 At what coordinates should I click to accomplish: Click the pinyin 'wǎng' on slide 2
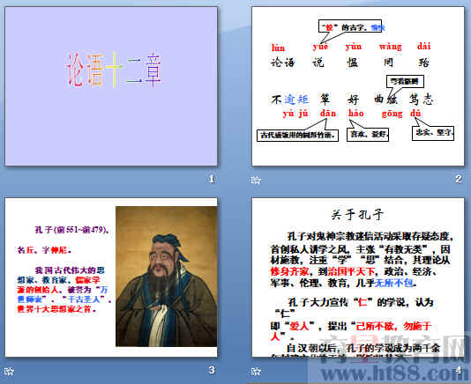point(390,47)
